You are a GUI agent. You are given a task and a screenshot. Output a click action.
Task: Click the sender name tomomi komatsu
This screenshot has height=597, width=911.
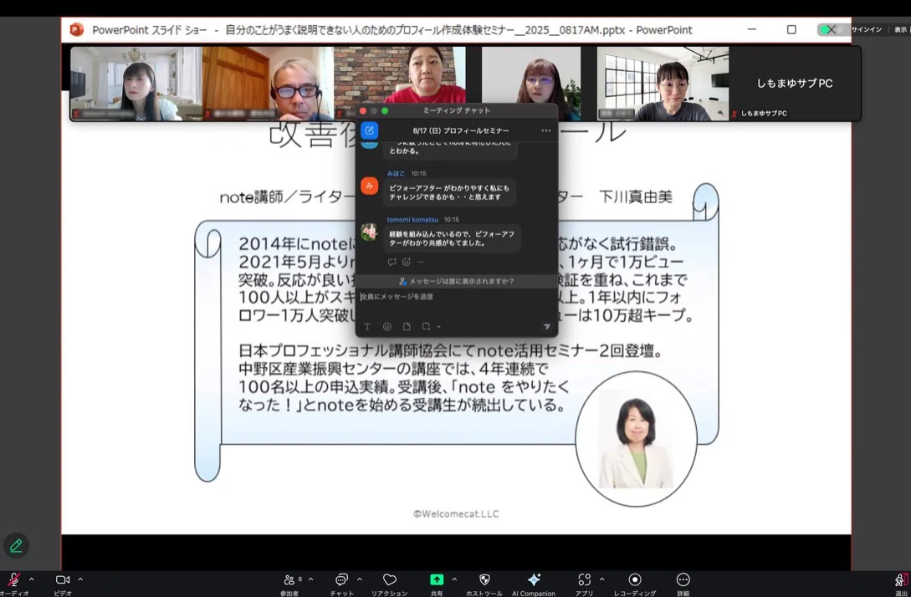(x=412, y=220)
